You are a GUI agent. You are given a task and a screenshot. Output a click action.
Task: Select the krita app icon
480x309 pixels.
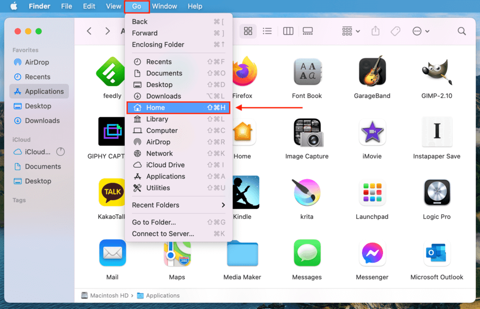[x=306, y=193]
